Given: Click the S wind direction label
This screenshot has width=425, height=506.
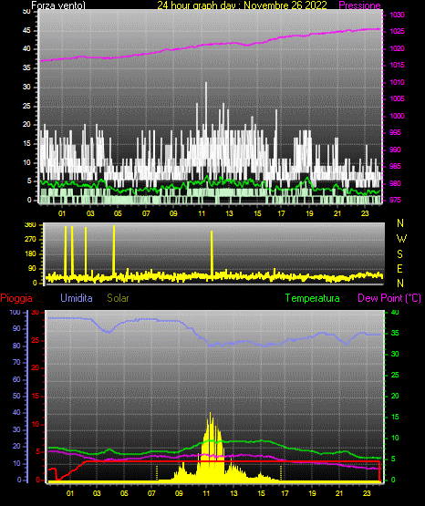Looking at the screenshot, I should (399, 254).
